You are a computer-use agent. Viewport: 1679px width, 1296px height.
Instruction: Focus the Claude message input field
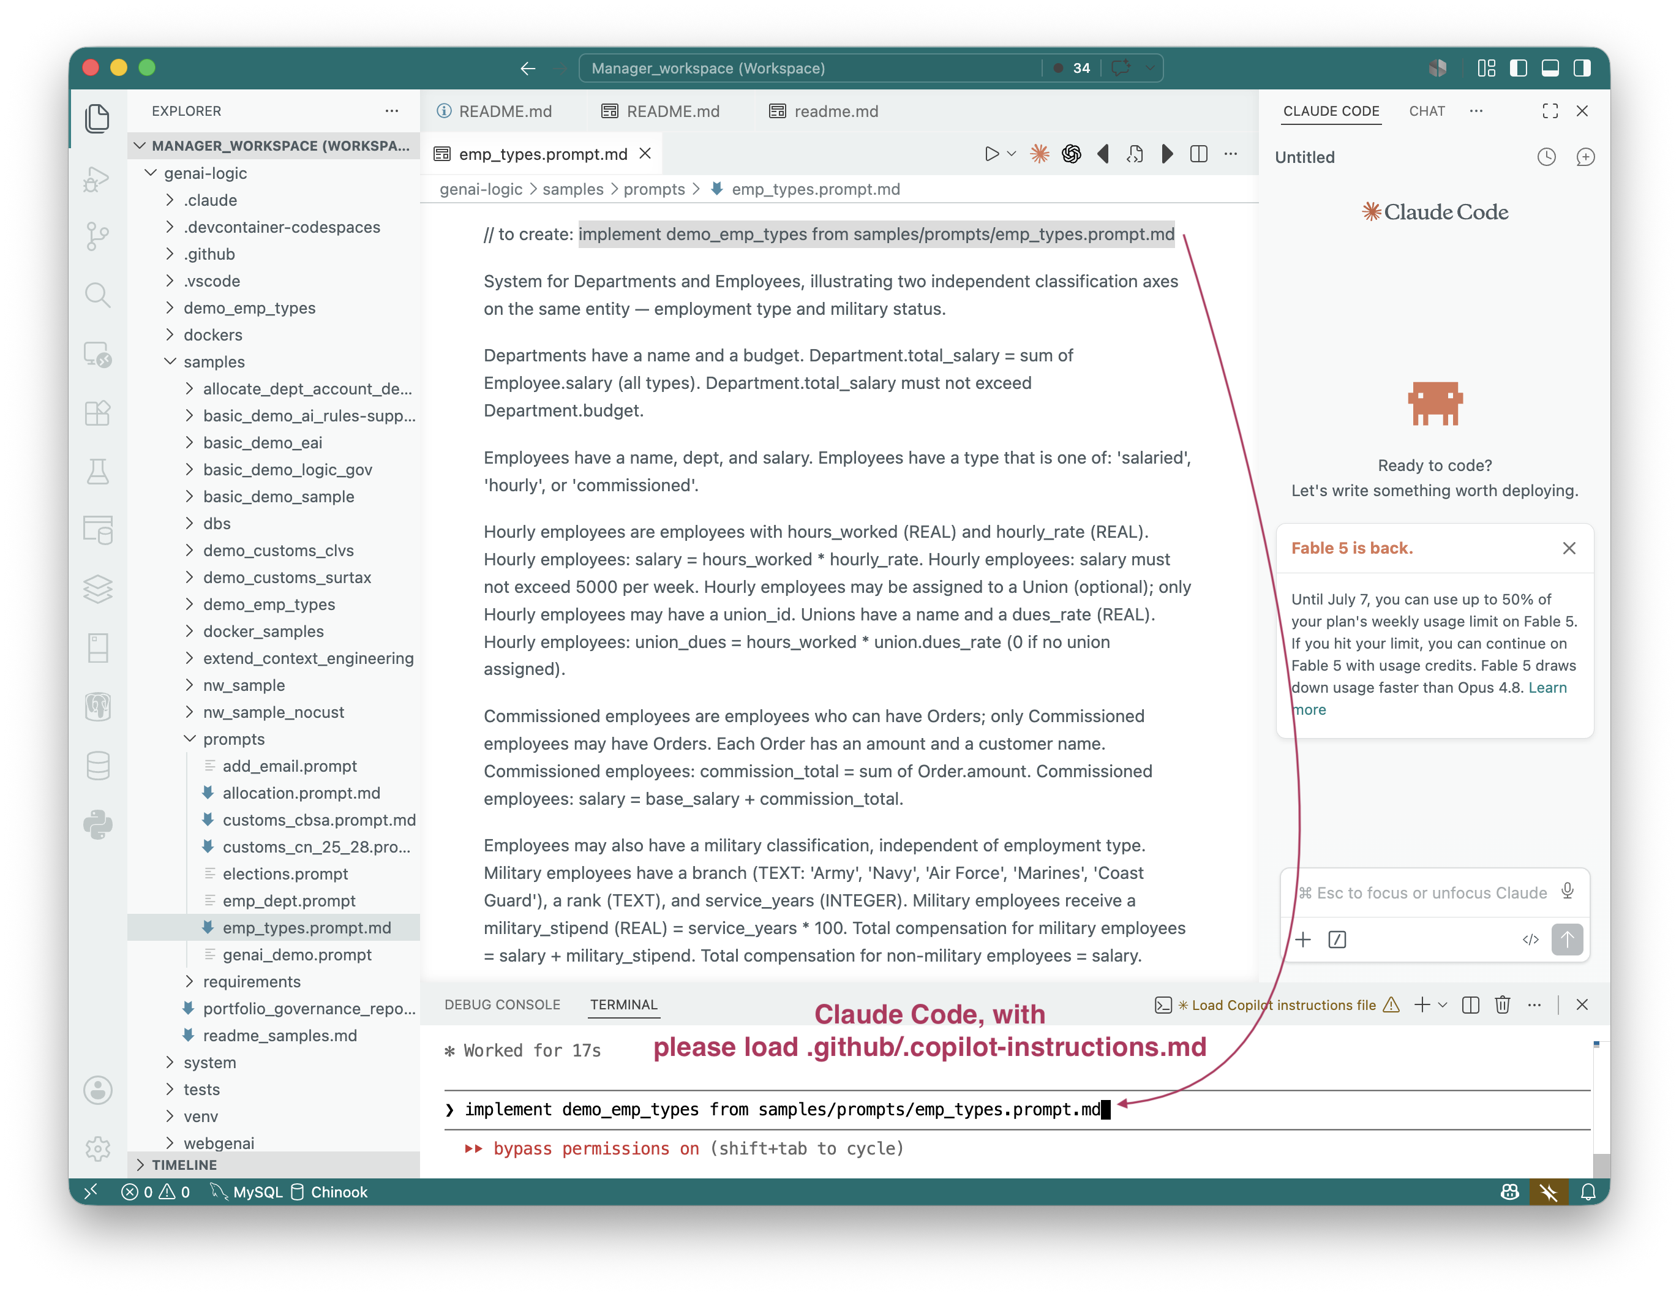pos(1422,892)
